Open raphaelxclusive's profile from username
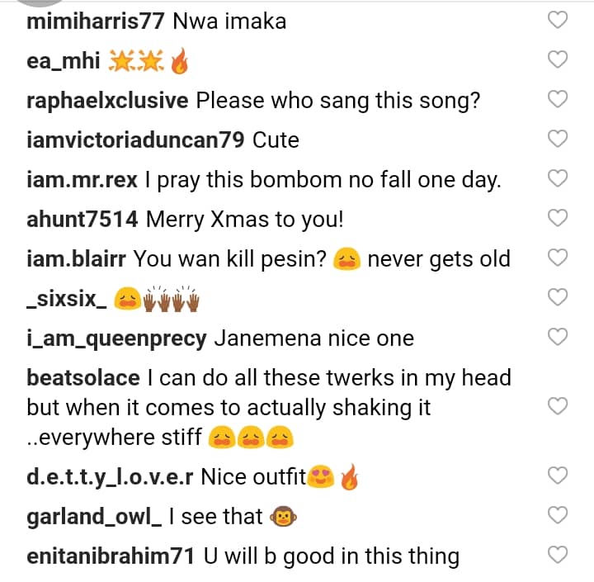The height and width of the screenshot is (582, 594). click(x=108, y=101)
